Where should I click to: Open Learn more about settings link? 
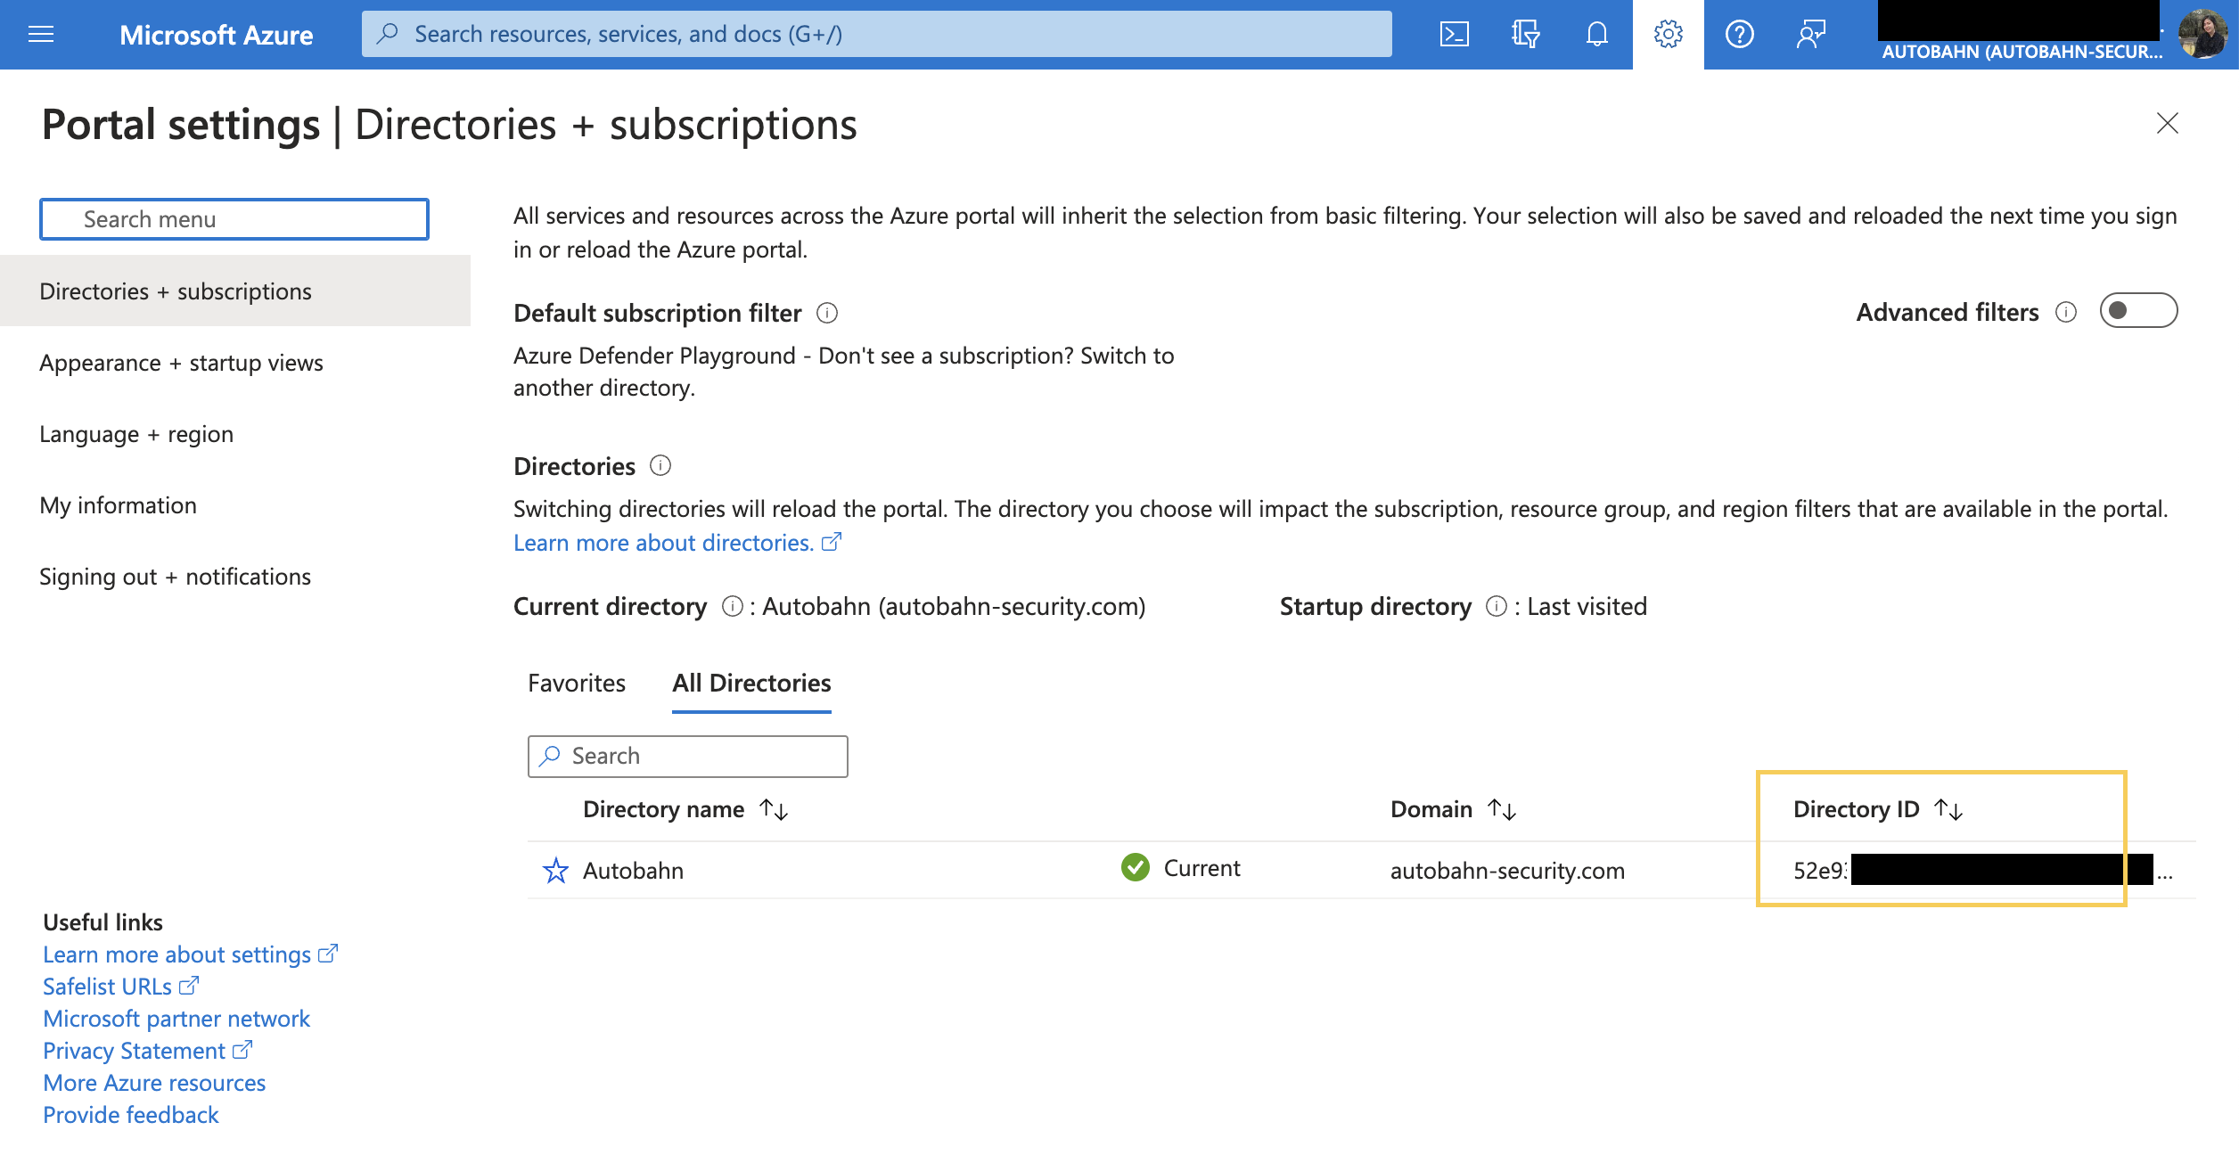click(176, 954)
